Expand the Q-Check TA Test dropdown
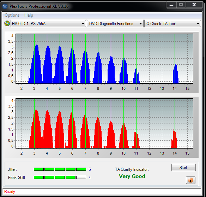 click(172, 24)
